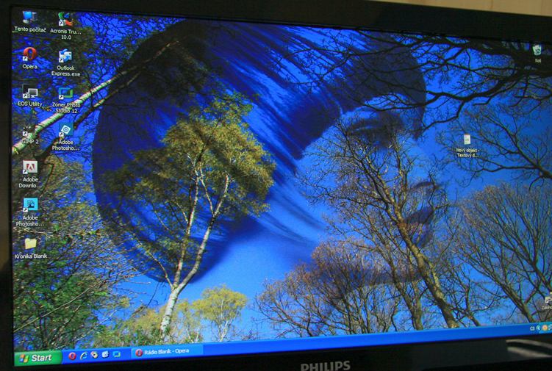Click Outlook Express icon in Quick Launch
This screenshot has width=552, height=371.
(x=105, y=354)
